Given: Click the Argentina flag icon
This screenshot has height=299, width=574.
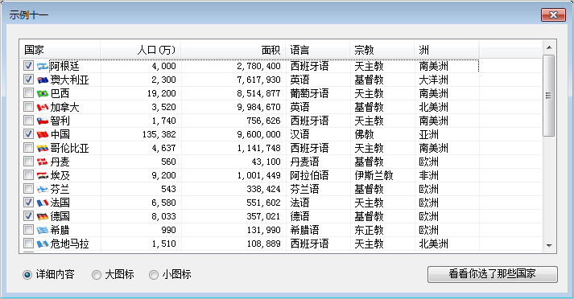Looking at the screenshot, I should coord(43,66).
